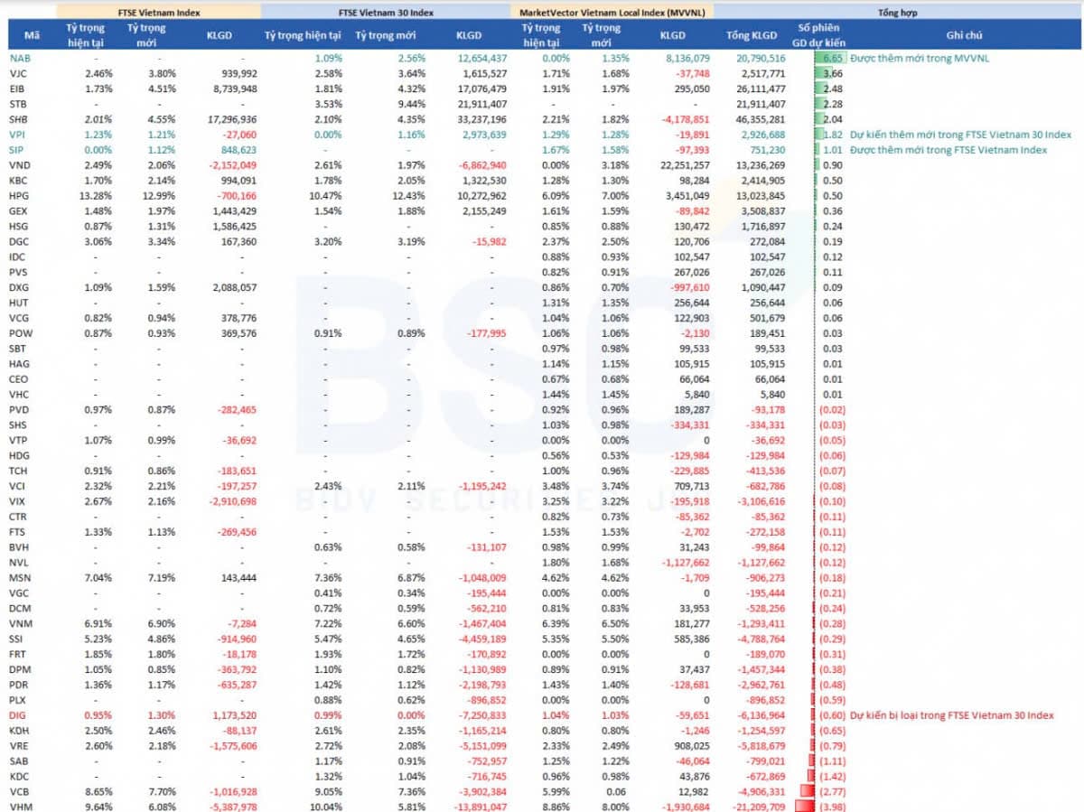
Task: Click the Tổng hợp group header
Action: click(899, 13)
